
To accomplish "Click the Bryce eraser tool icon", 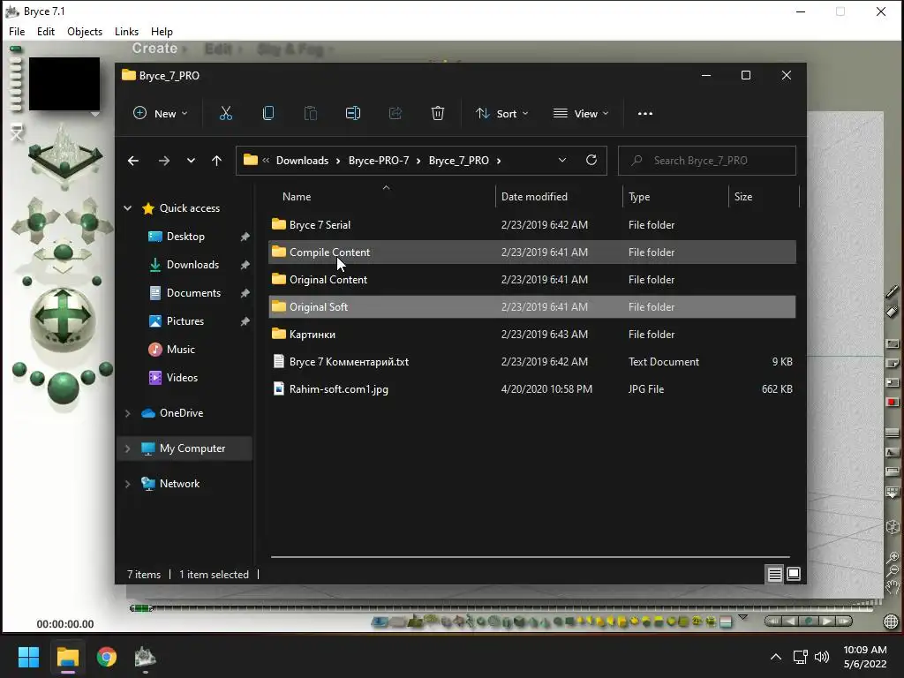I will 892,312.
